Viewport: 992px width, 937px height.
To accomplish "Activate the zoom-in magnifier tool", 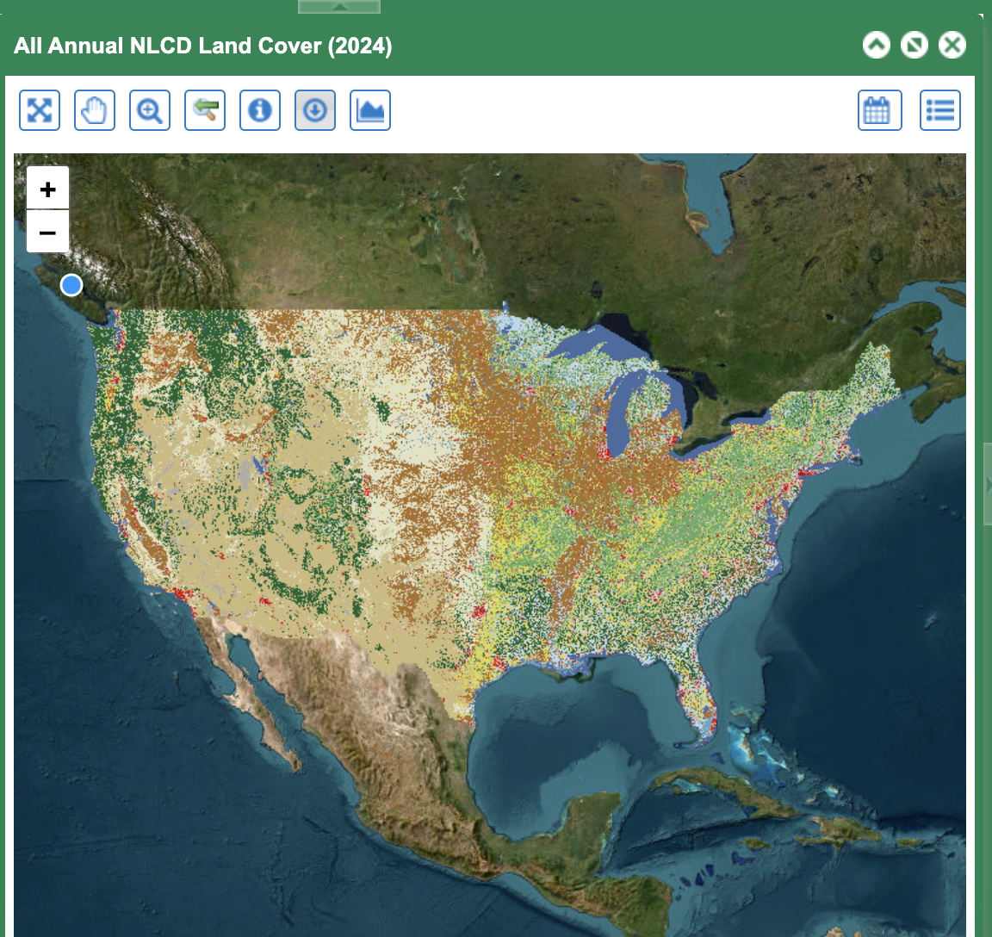I will click(149, 110).
